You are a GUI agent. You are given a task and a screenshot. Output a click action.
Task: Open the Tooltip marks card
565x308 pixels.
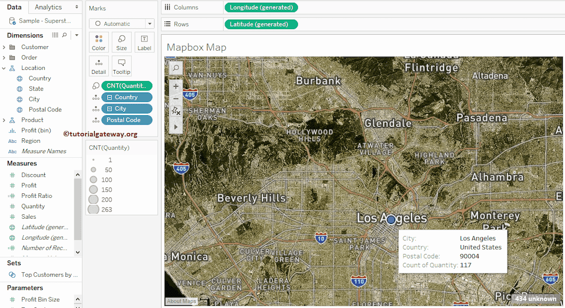(x=121, y=66)
